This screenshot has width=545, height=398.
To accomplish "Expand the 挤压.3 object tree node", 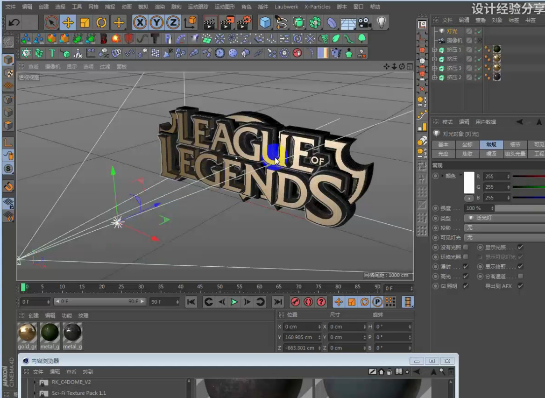I will point(434,68).
